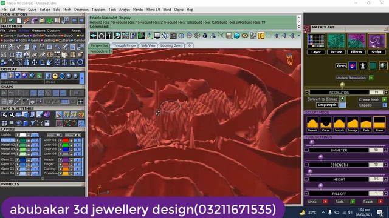Click the ring circle icon in Main Menu tools
This screenshot has height=218, width=389.
pos(80,62)
